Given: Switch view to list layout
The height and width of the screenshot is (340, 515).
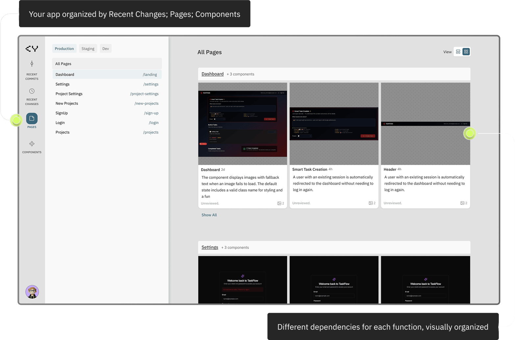Looking at the screenshot, I should pos(458,52).
